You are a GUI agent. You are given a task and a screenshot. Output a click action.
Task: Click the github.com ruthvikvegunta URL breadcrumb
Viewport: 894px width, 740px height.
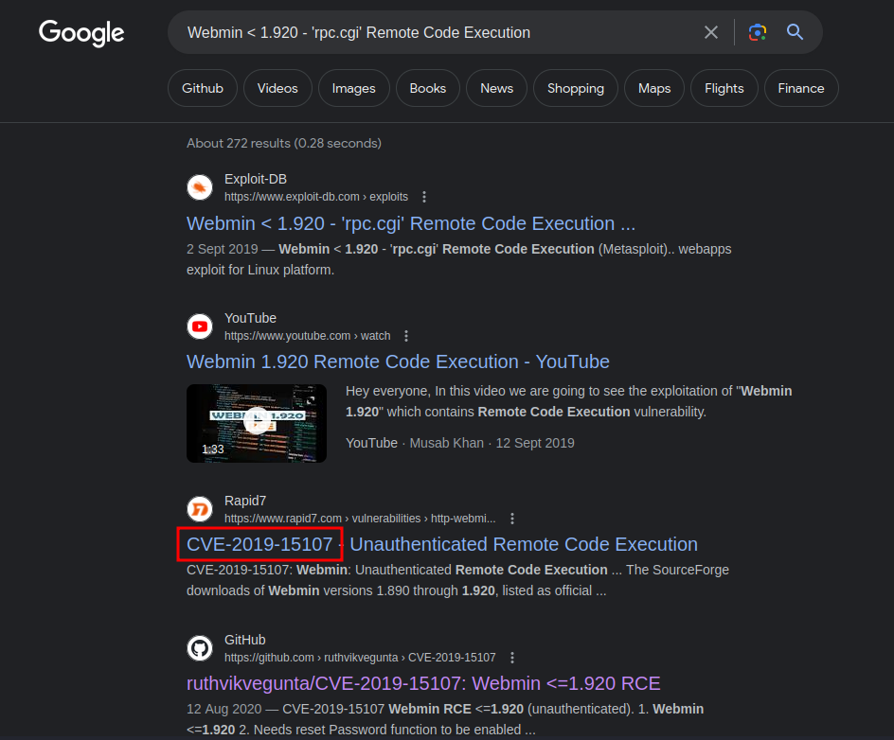(x=360, y=658)
